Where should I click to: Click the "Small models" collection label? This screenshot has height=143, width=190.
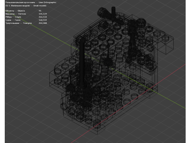[40, 6]
